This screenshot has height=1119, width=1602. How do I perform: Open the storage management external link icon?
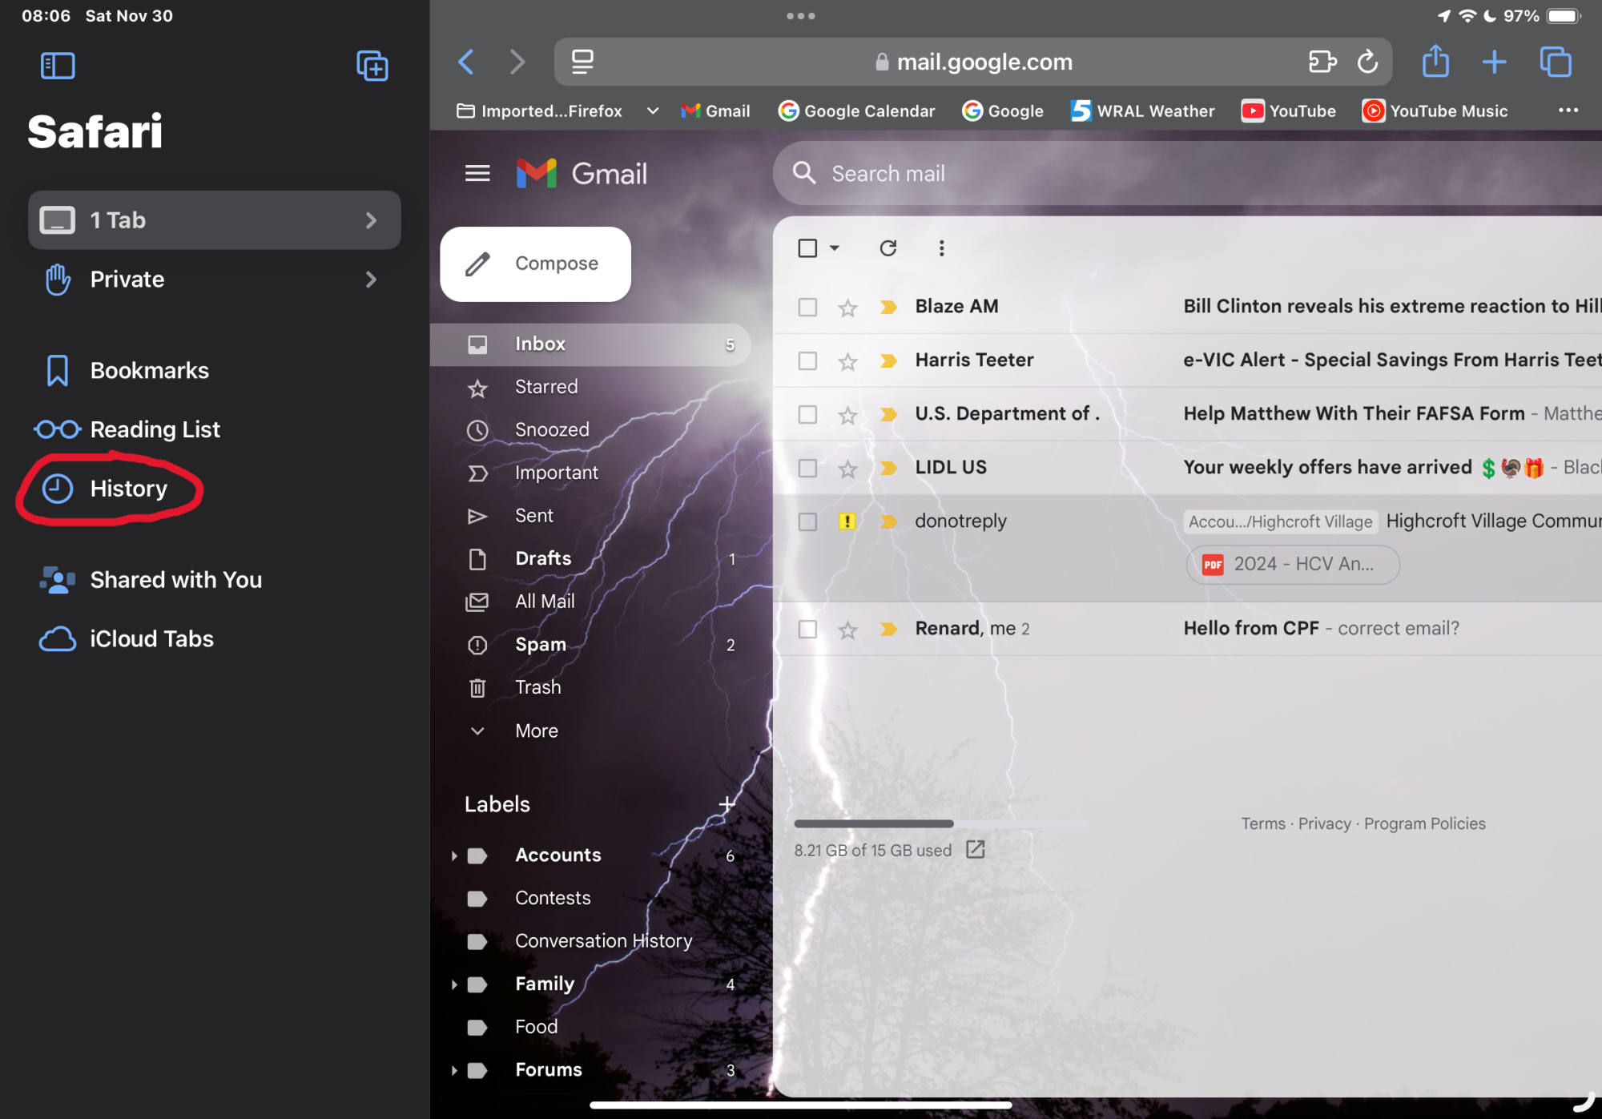tap(975, 850)
